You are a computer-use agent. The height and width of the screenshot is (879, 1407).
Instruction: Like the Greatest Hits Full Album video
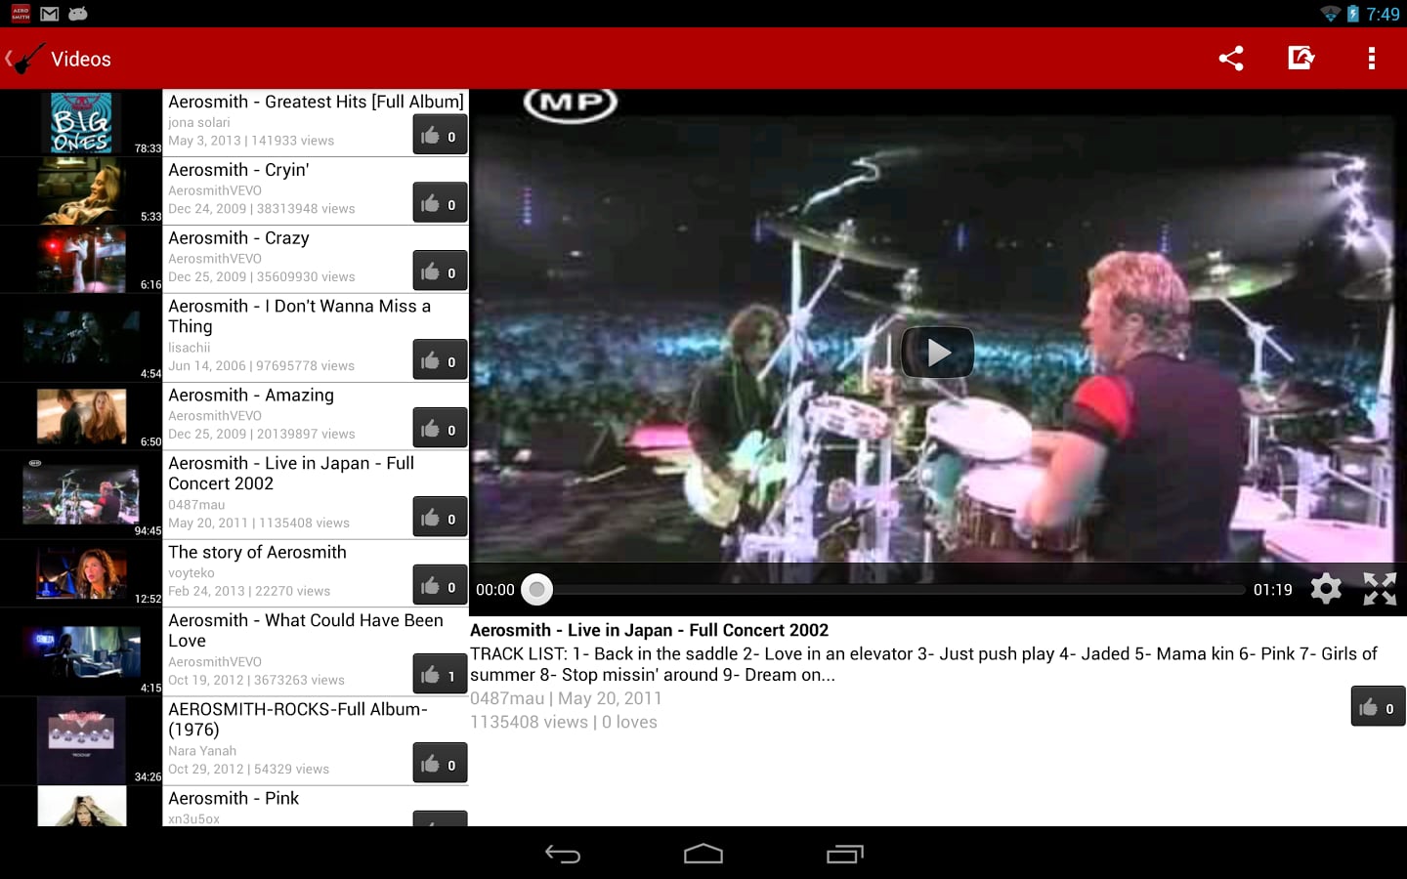coord(440,136)
